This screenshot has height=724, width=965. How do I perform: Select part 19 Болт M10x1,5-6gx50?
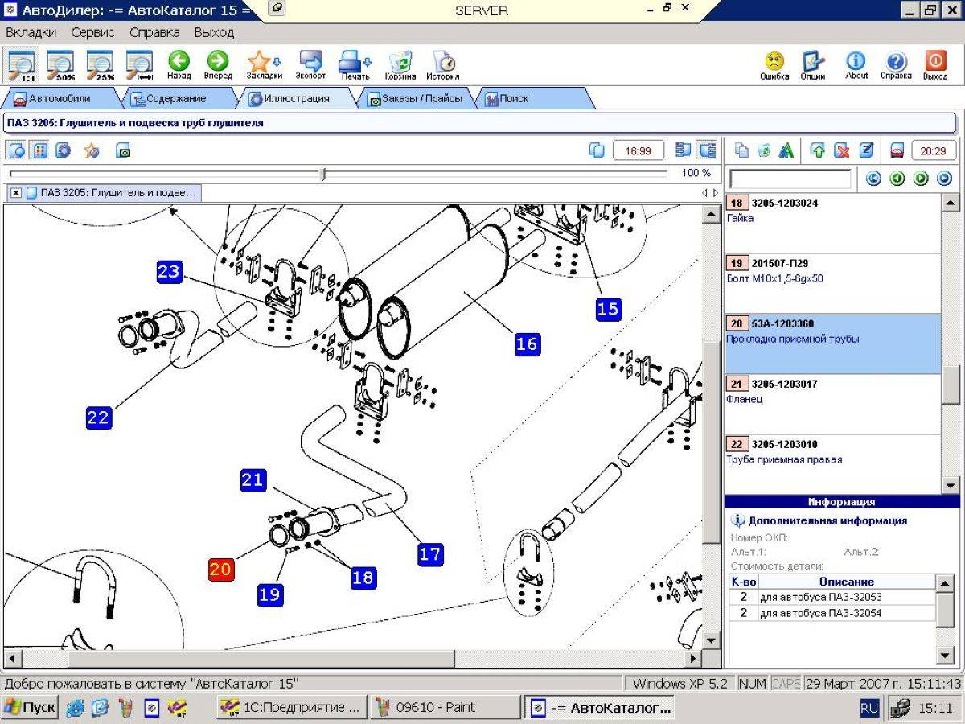pyautogui.click(x=832, y=284)
